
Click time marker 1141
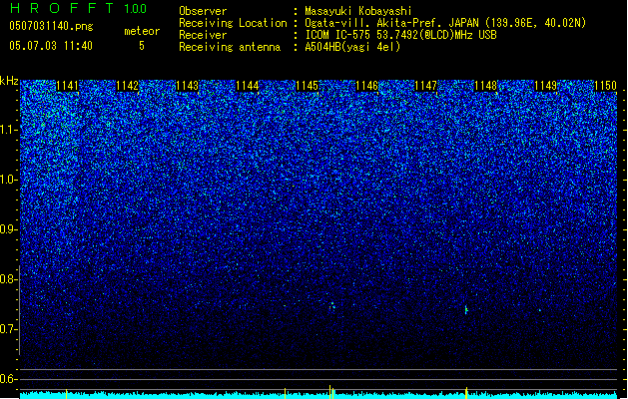(x=67, y=86)
